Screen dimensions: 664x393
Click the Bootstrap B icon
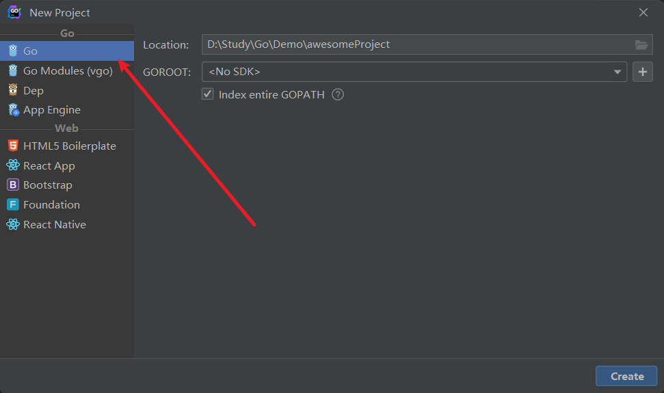pos(13,185)
